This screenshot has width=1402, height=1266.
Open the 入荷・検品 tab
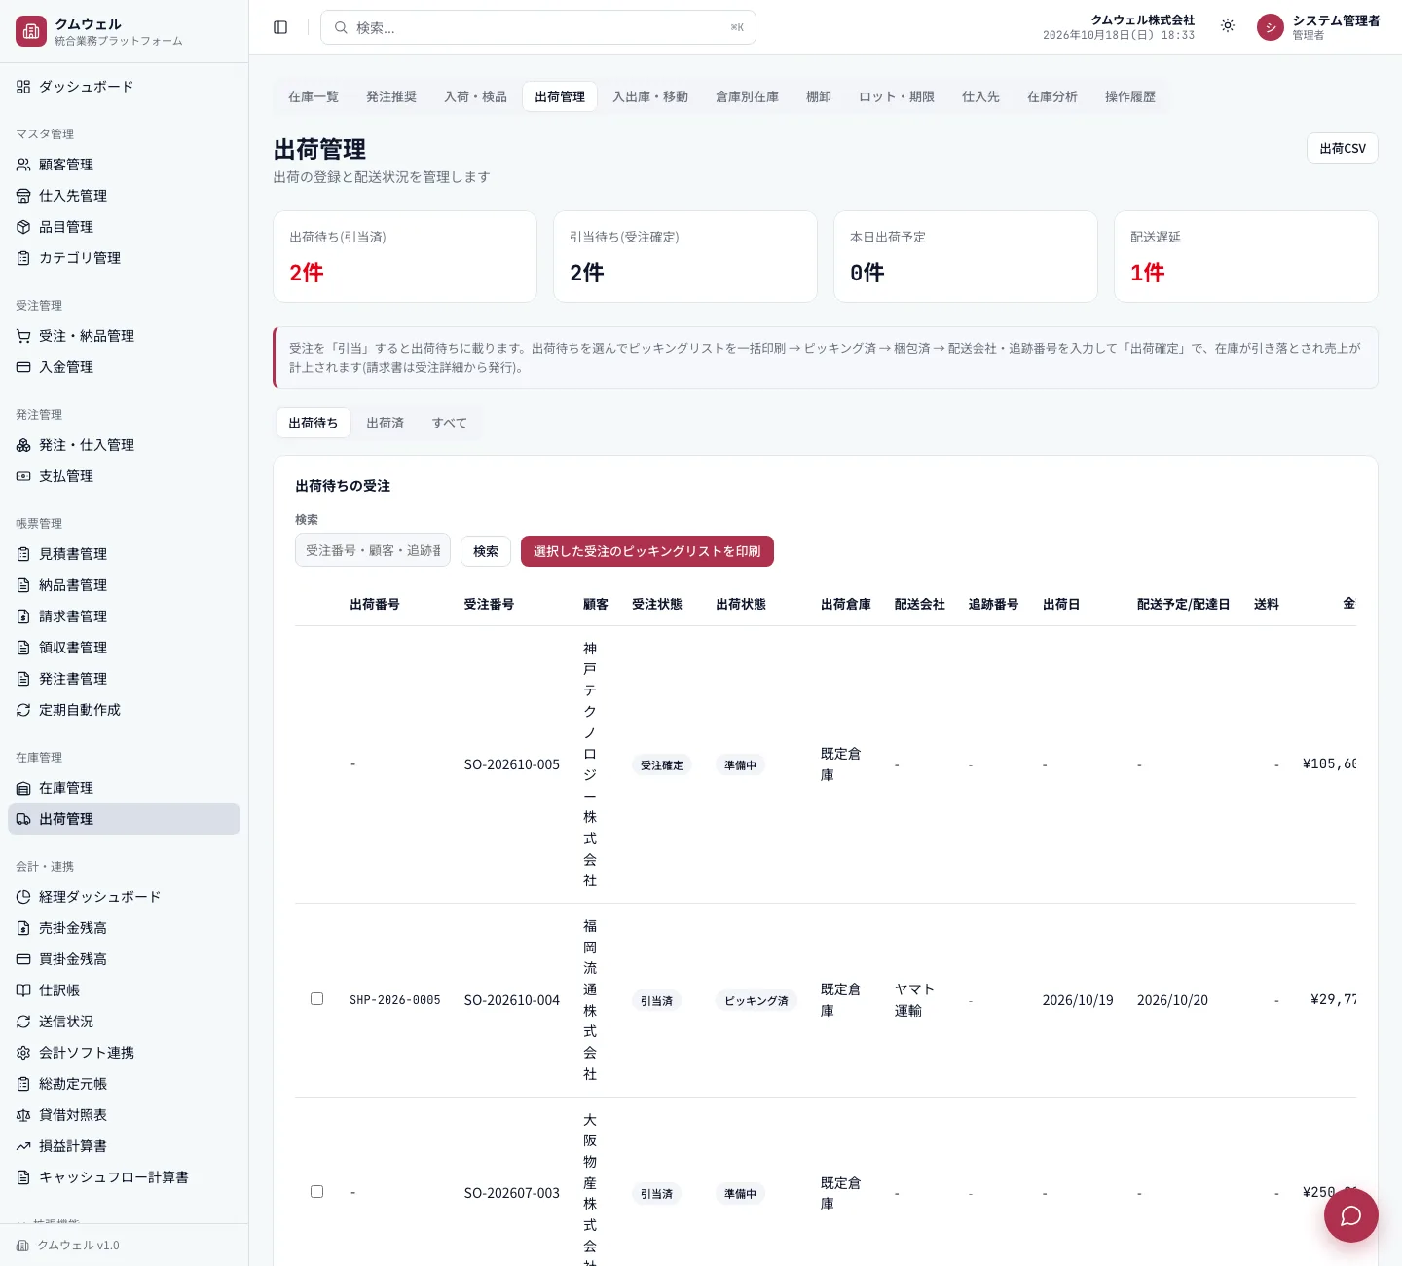(476, 96)
